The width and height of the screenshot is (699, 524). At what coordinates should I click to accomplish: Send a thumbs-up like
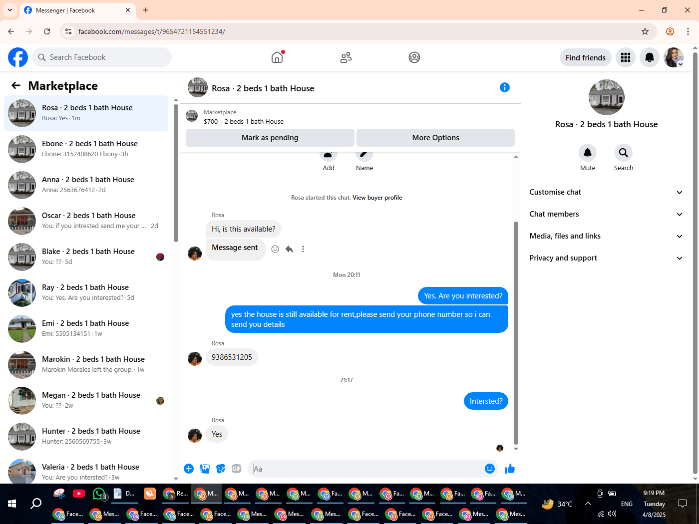(x=510, y=469)
